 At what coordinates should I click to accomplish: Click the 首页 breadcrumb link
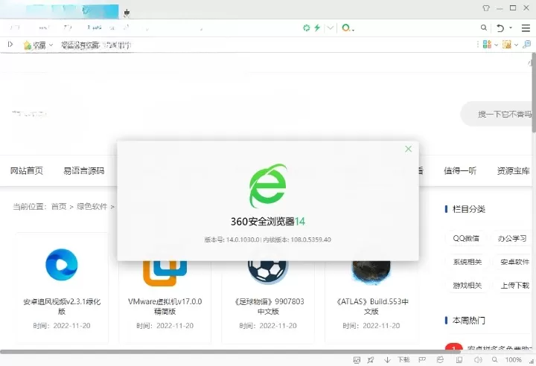point(59,206)
